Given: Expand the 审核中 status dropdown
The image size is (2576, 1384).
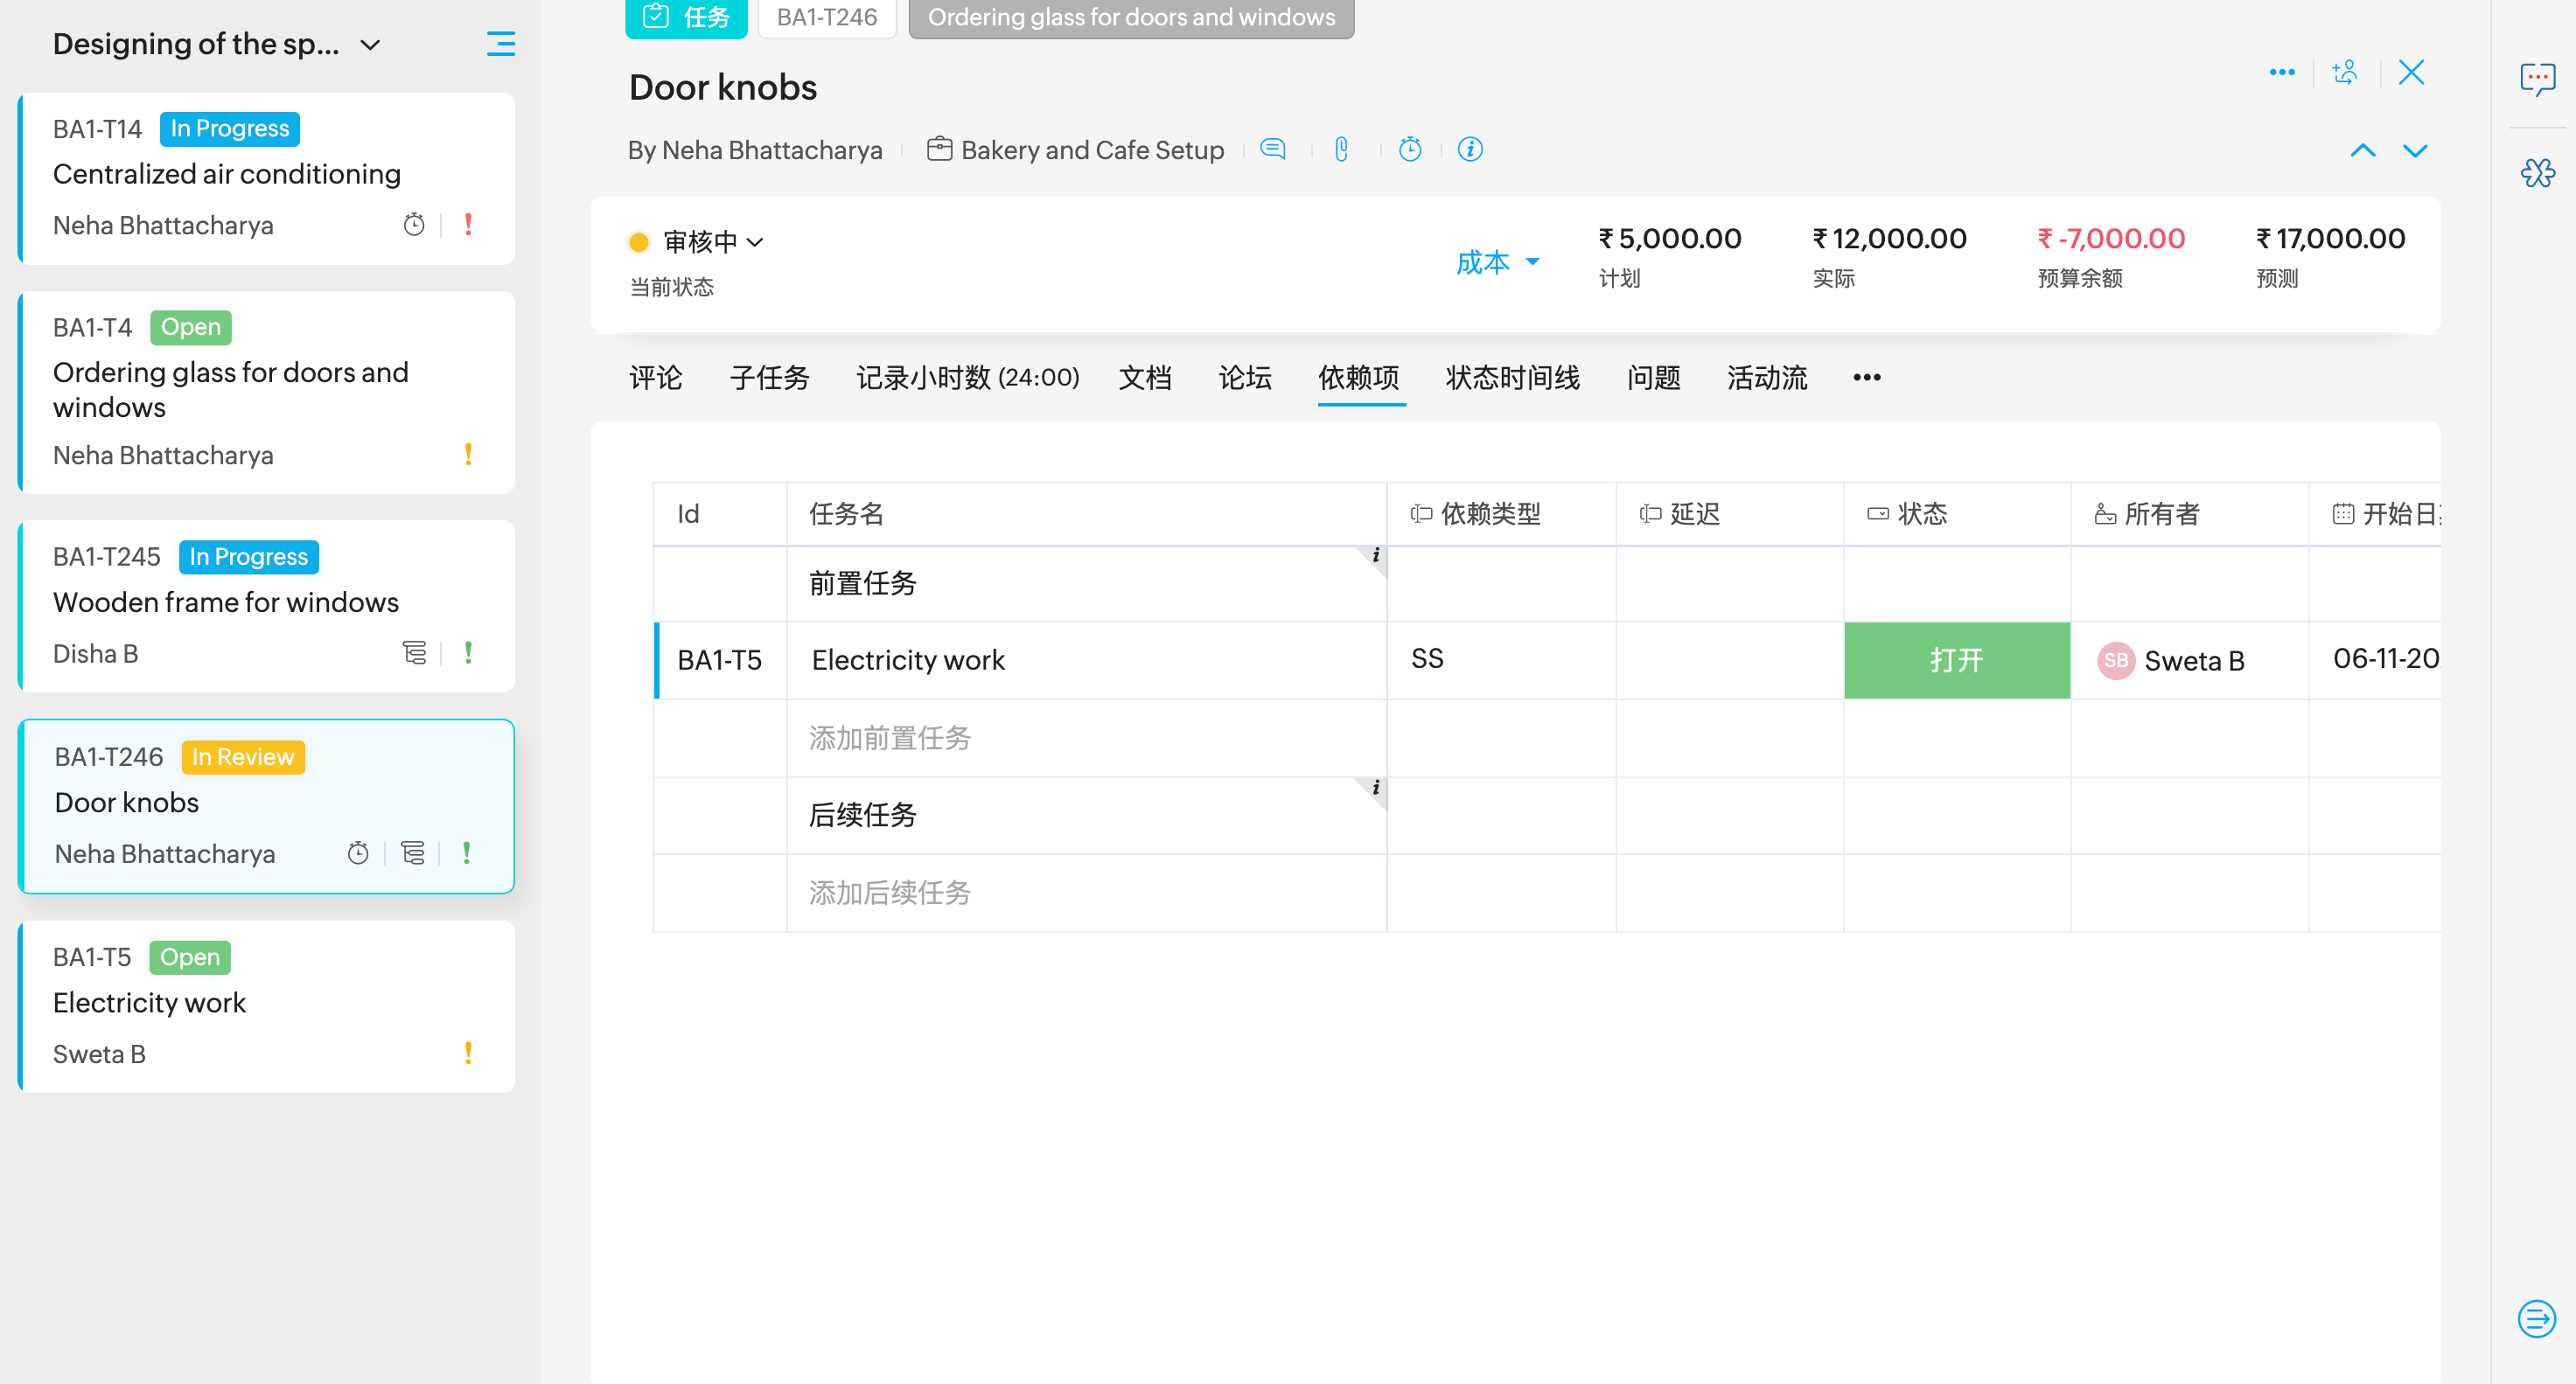Looking at the screenshot, I should (712, 242).
